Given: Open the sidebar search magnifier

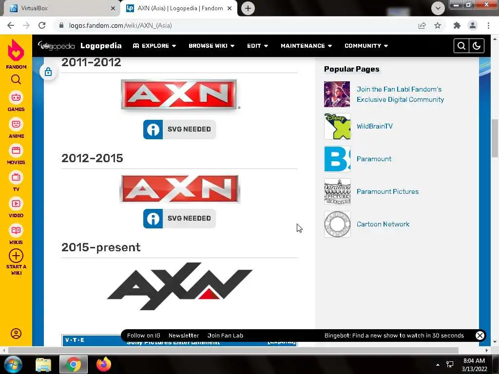Looking at the screenshot, I should pos(16,79).
